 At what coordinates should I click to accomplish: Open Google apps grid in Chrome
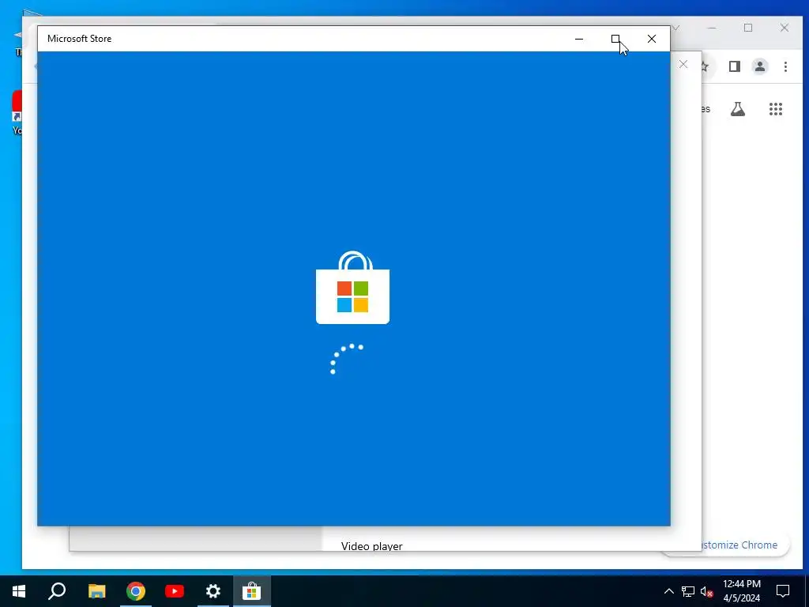click(x=776, y=109)
